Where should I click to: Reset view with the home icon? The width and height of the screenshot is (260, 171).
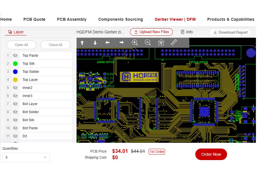click(161, 43)
